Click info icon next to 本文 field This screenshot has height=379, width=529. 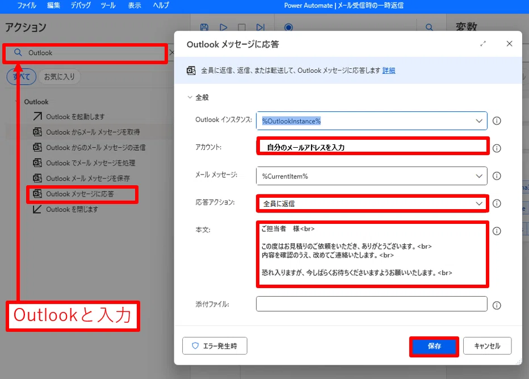(x=497, y=231)
